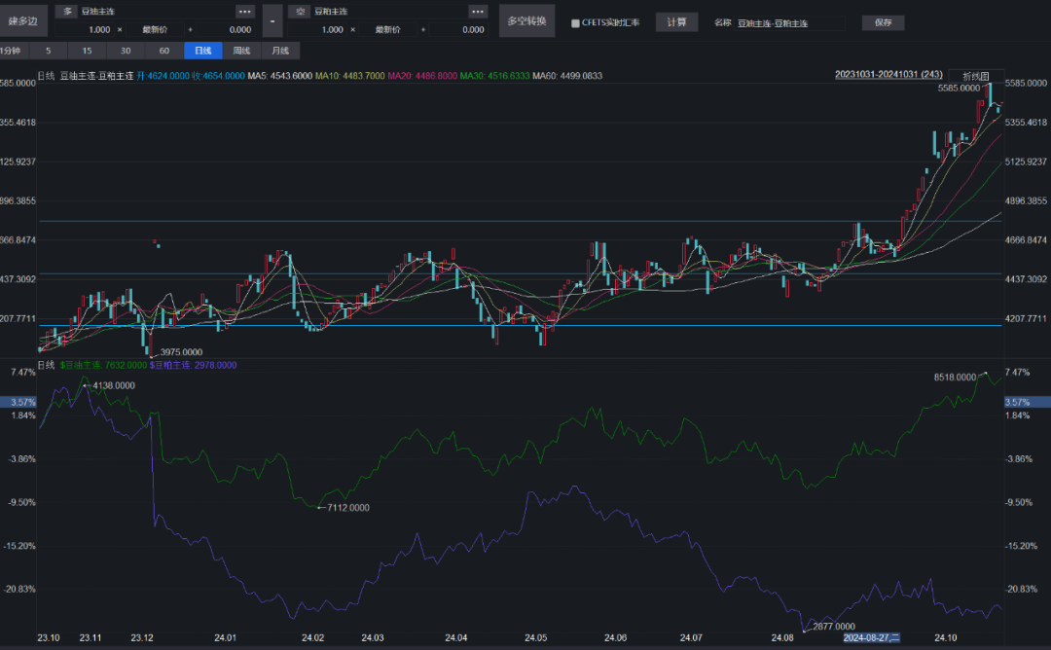Toggle the 多 direction label on first leg
The height and width of the screenshot is (650, 1051).
click(68, 12)
